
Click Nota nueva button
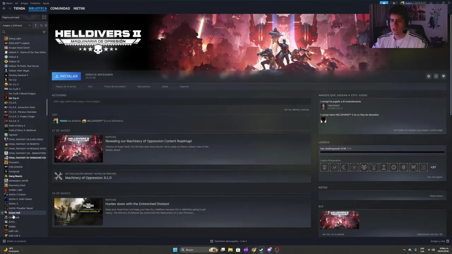(x=436, y=196)
